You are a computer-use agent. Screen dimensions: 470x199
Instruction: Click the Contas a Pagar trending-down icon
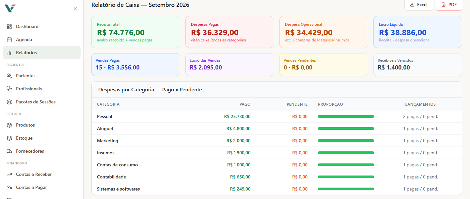[9, 187]
